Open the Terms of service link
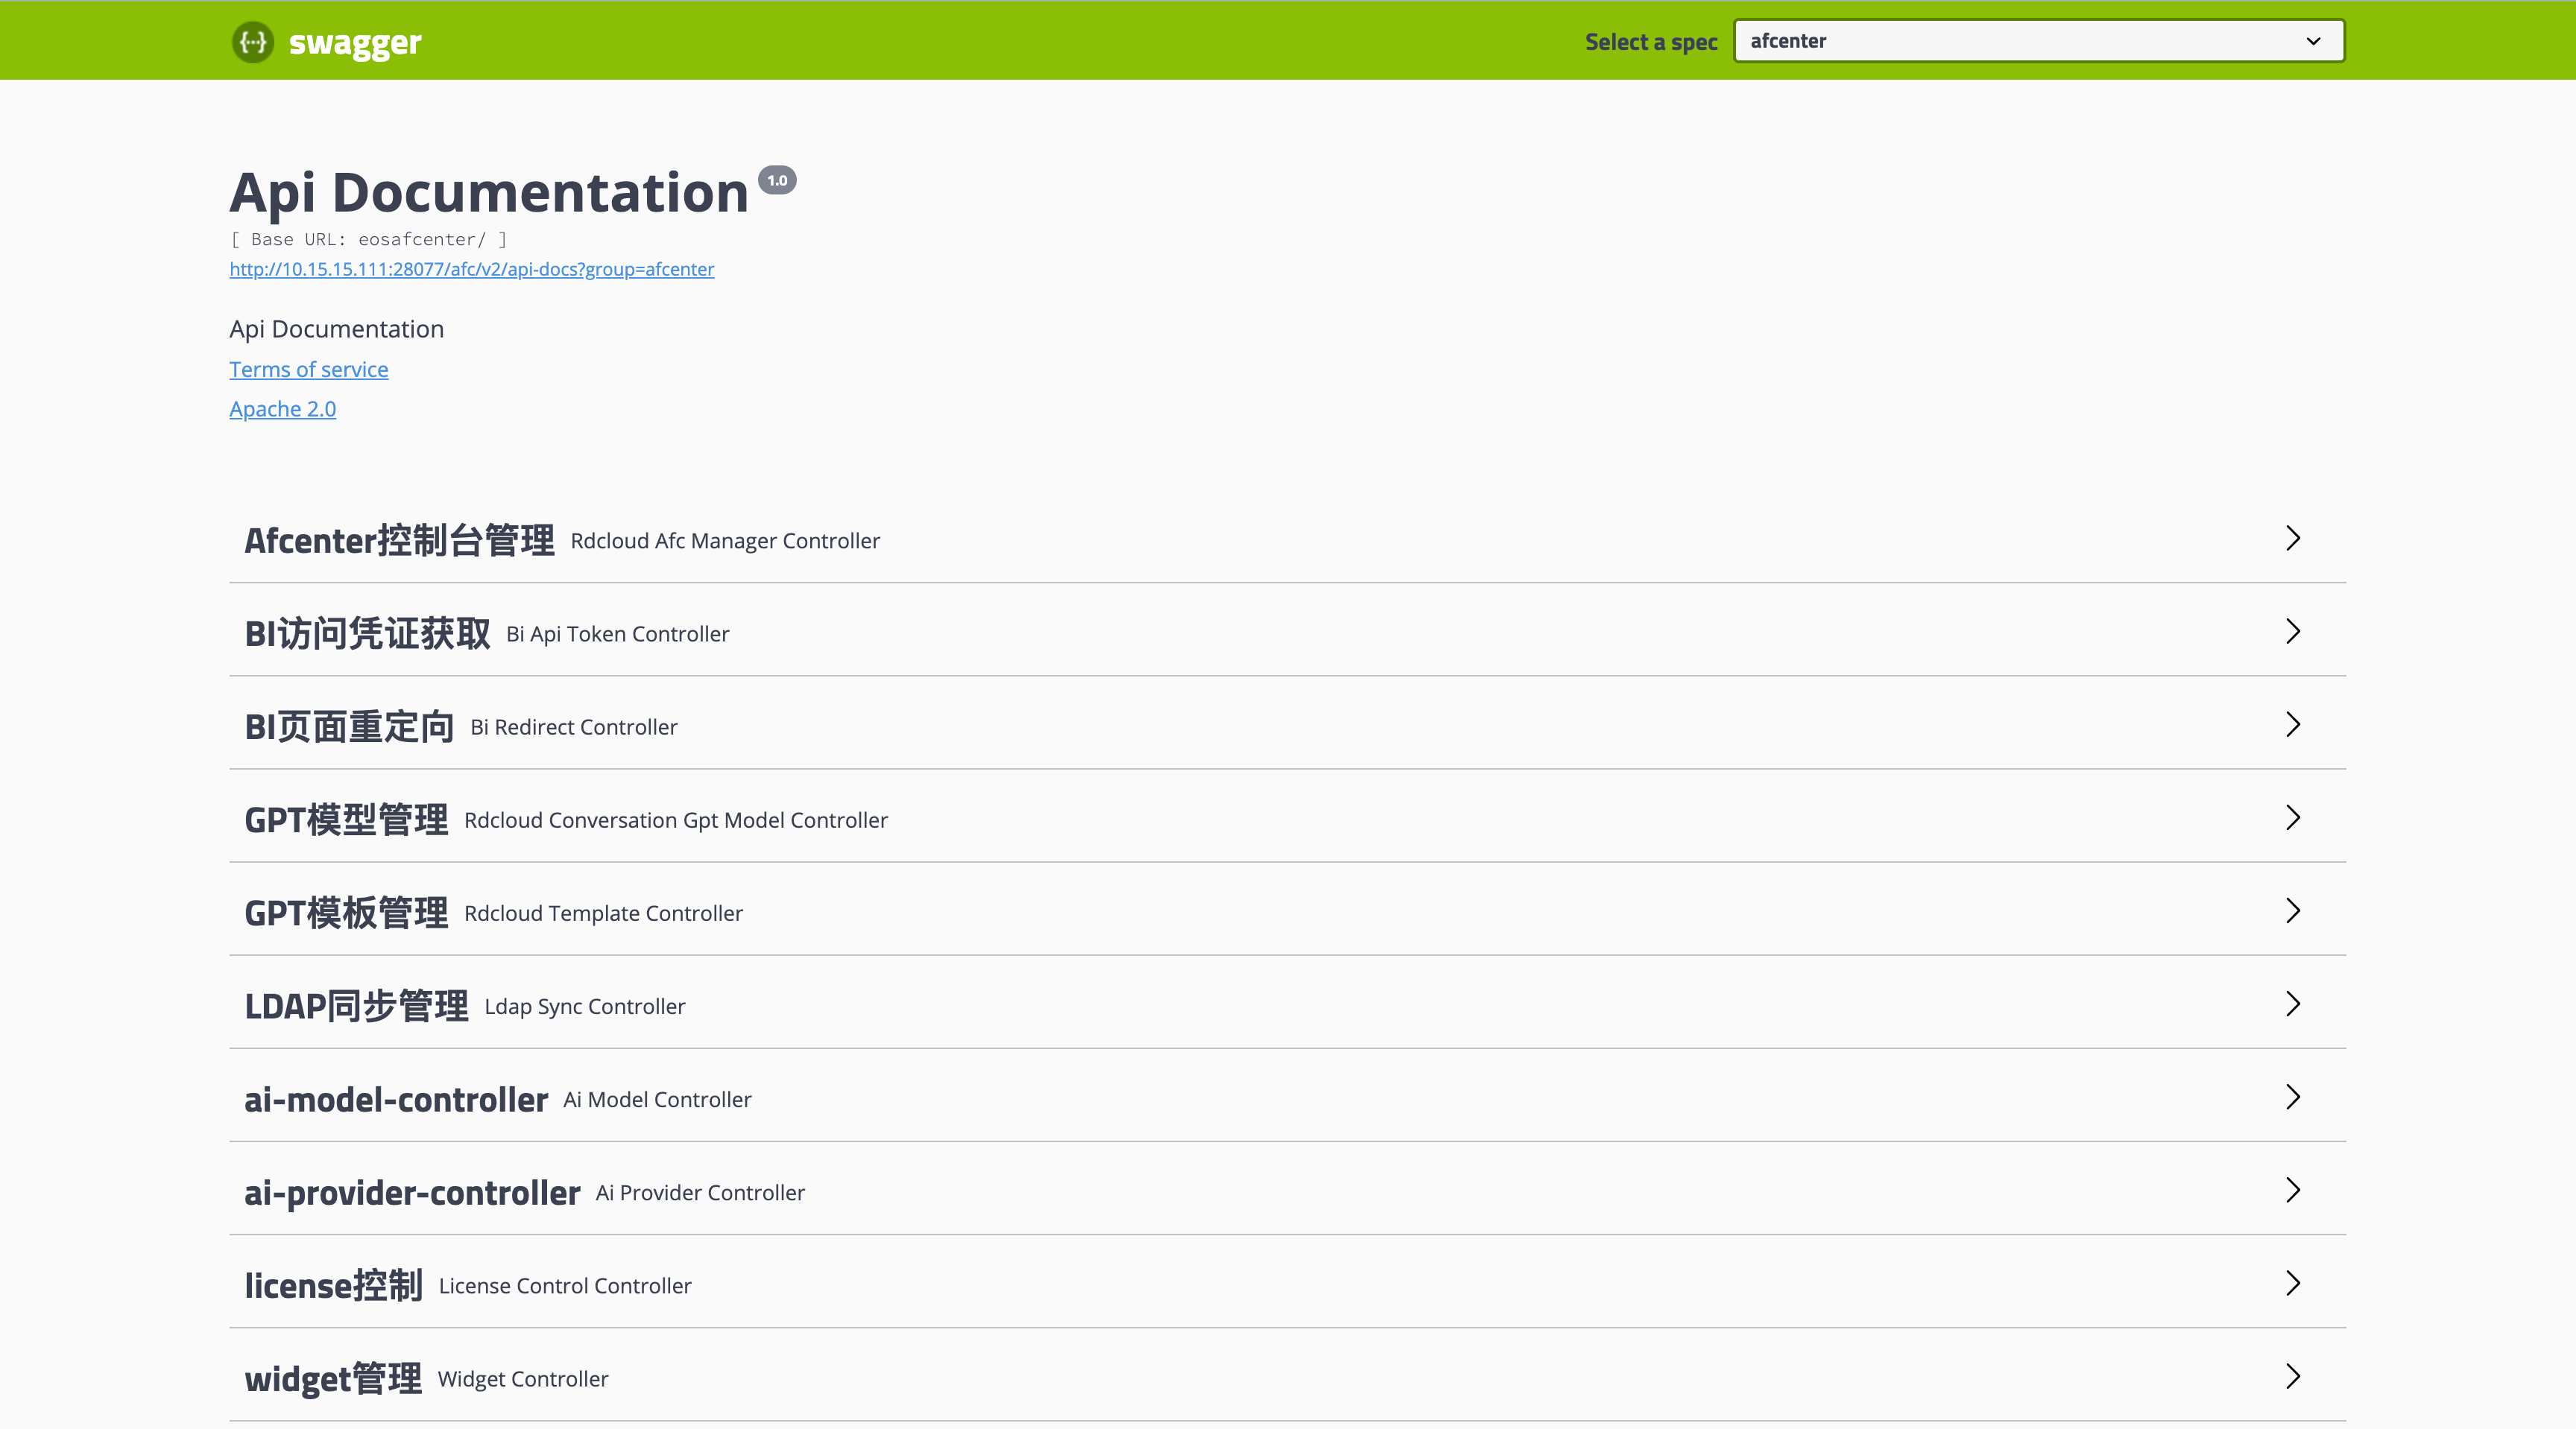Viewport: 2576px width, 1429px height. coord(308,369)
